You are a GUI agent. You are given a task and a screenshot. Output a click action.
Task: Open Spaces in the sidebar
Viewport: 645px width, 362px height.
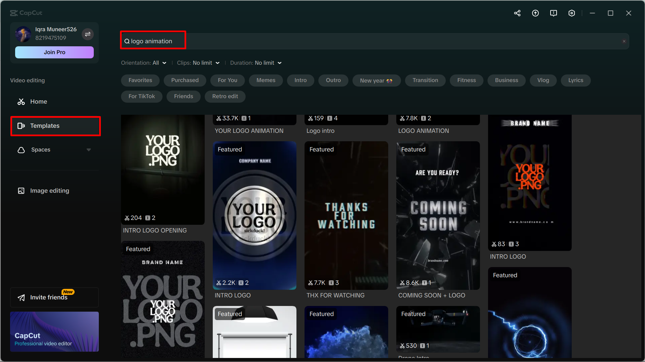(x=55, y=150)
